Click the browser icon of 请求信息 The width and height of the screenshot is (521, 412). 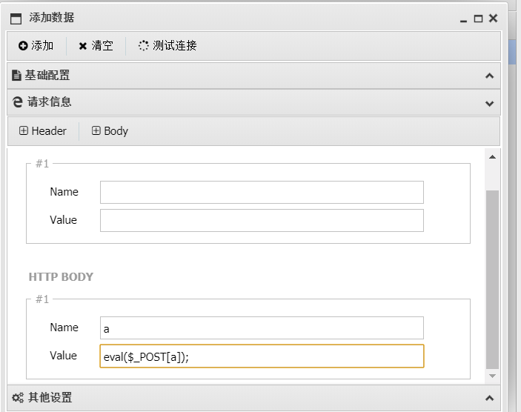click(17, 102)
